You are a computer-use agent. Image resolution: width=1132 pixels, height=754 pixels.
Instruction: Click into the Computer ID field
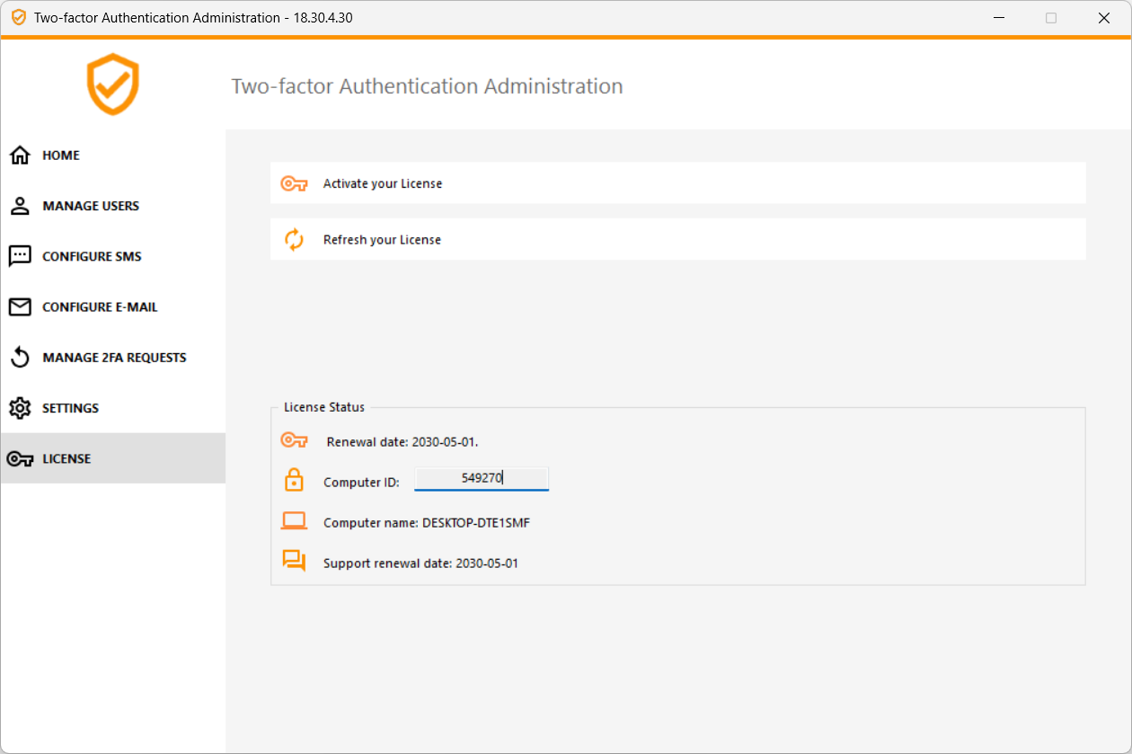[x=482, y=479]
